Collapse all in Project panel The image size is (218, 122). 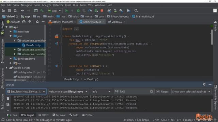[x=30, y=22]
